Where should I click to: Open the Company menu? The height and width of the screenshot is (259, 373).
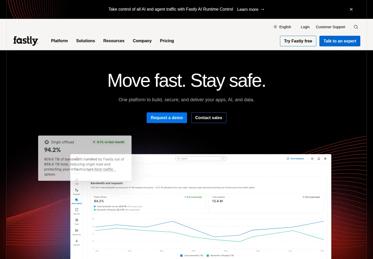[x=142, y=41]
